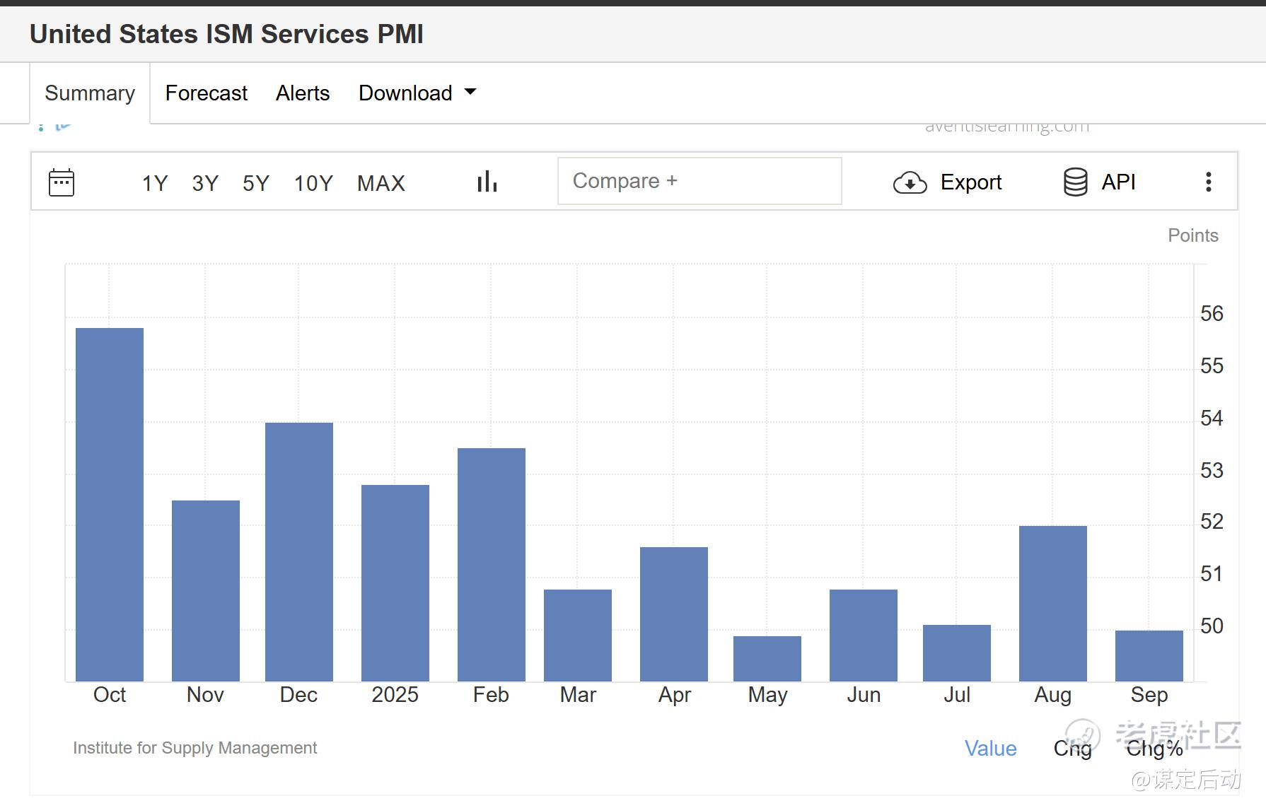The height and width of the screenshot is (808, 1266).
Task: Expand the Download dropdown arrow
Action: 470,92
